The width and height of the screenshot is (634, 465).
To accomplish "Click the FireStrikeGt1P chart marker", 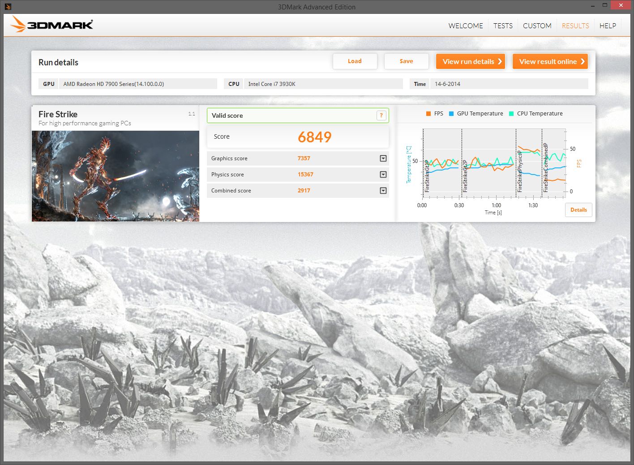I will pyautogui.click(x=427, y=176).
